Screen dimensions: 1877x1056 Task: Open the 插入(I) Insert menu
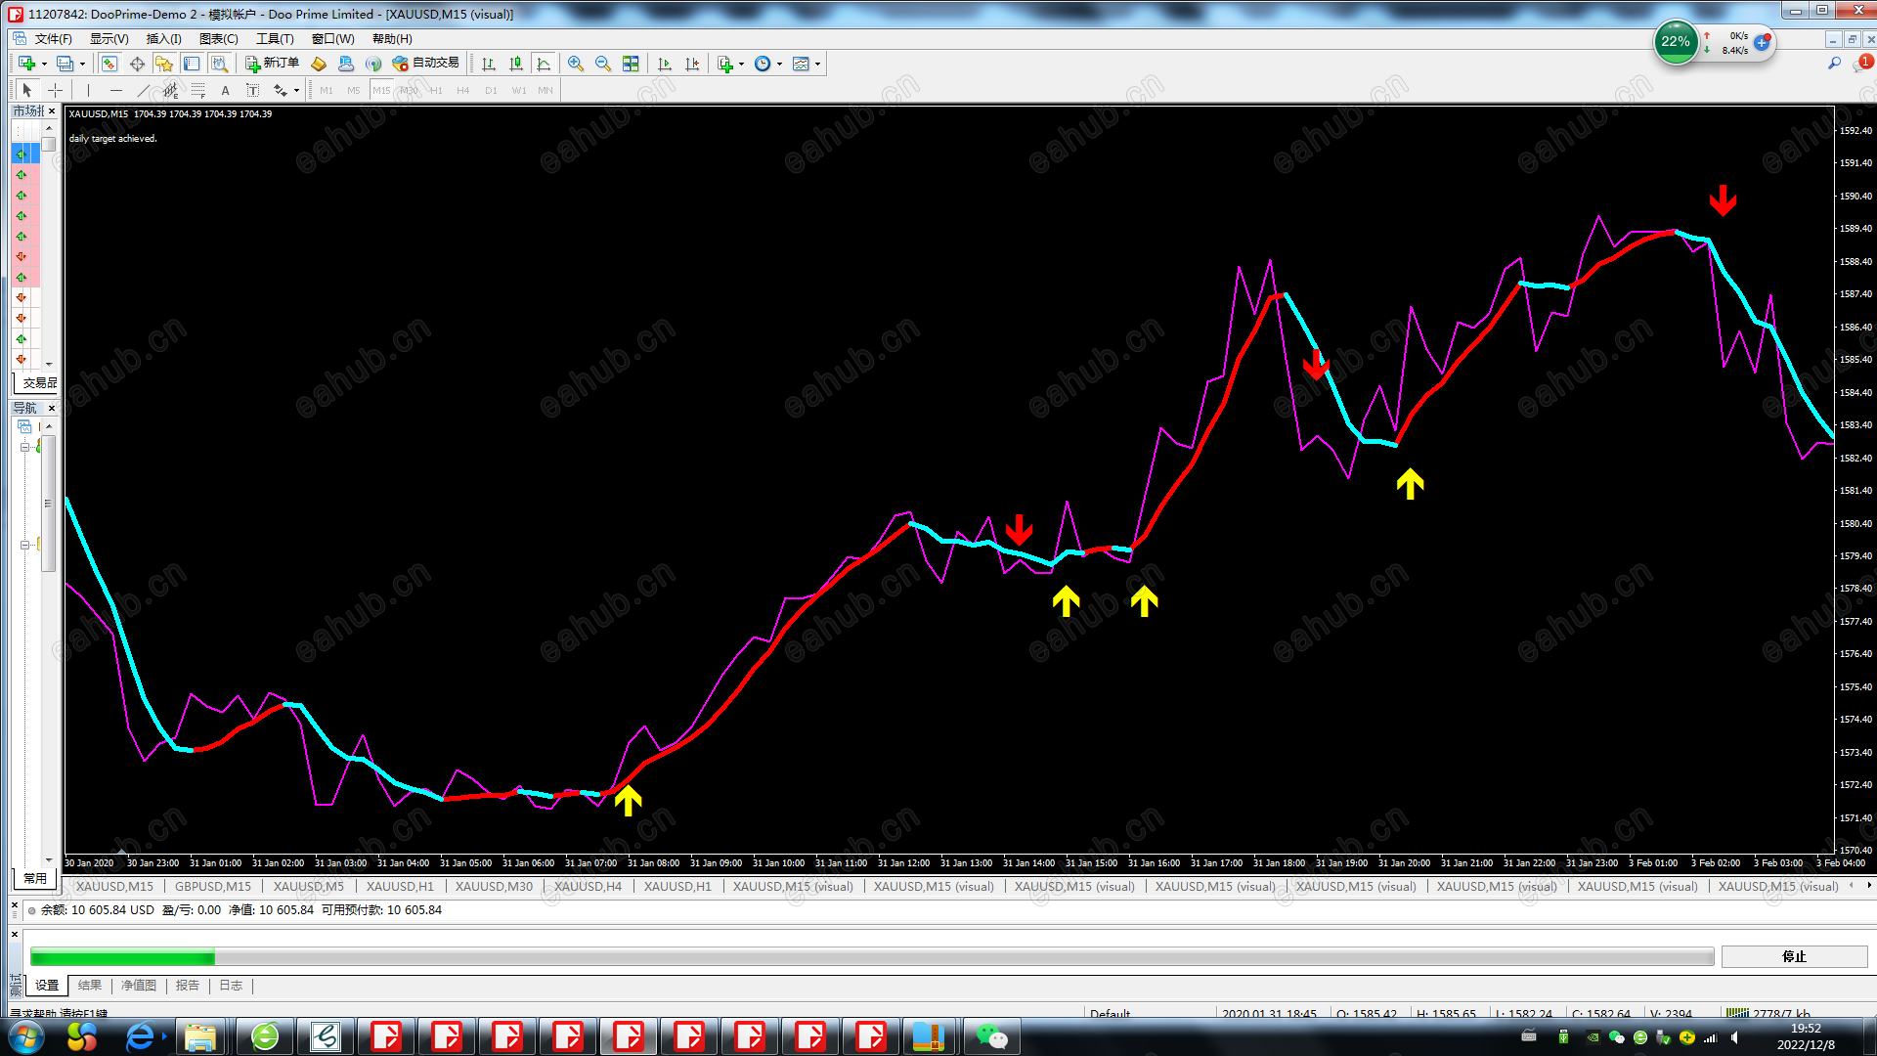[163, 39]
